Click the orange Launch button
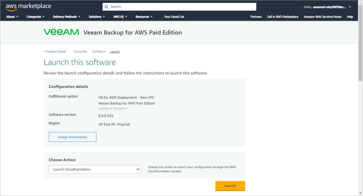The width and height of the screenshot is (363, 196). (x=230, y=186)
